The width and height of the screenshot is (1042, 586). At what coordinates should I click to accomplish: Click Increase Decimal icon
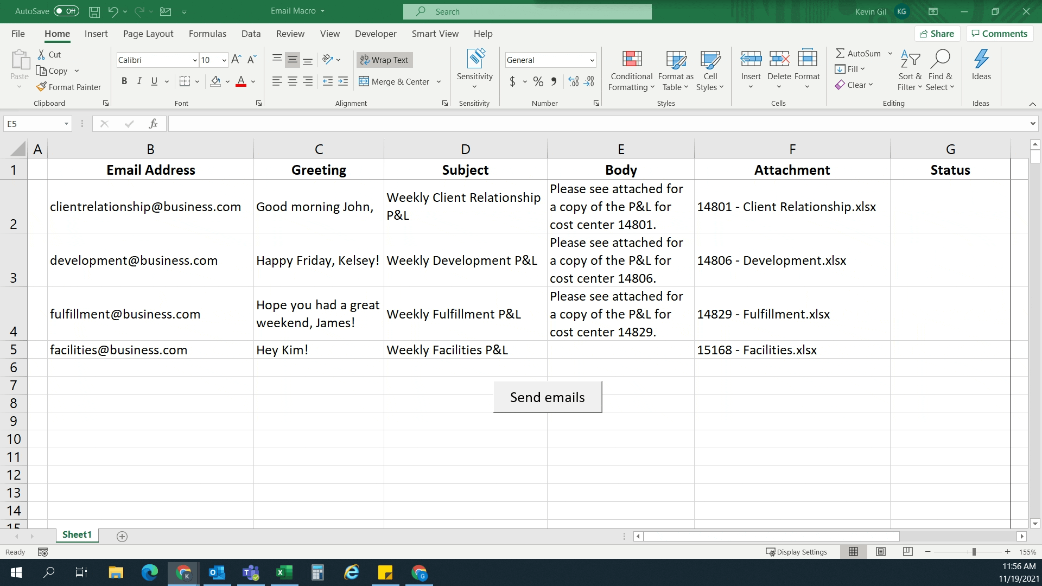(574, 81)
